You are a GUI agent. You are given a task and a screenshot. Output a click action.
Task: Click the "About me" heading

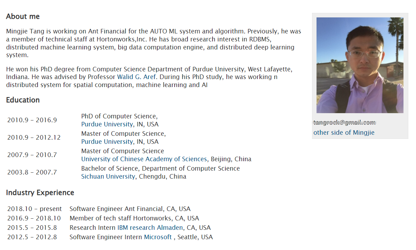23,16
